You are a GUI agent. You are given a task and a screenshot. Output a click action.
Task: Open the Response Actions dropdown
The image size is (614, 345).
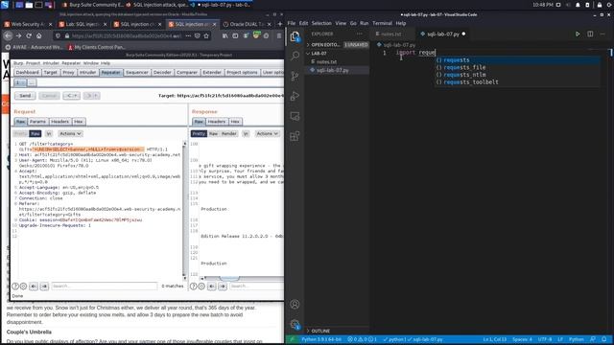point(267,134)
